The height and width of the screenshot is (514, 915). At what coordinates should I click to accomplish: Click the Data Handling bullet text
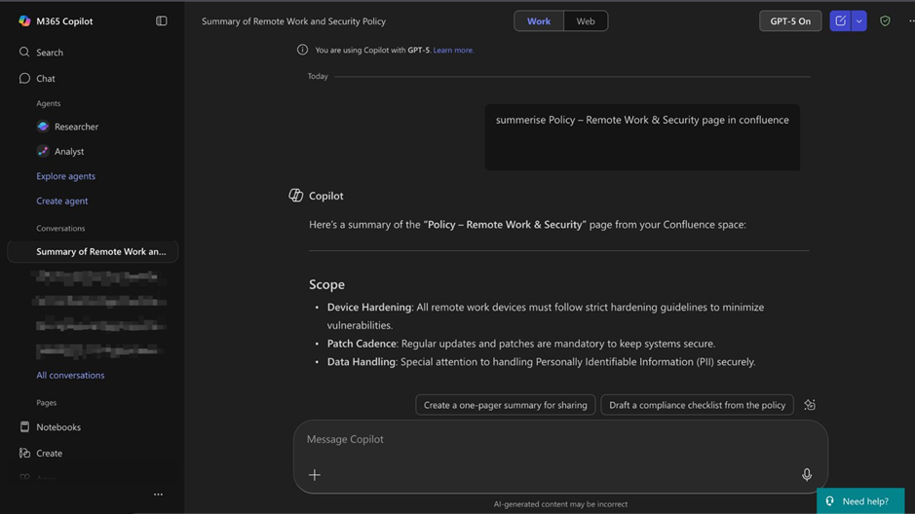pyautogui.click(x=541, y=362)
